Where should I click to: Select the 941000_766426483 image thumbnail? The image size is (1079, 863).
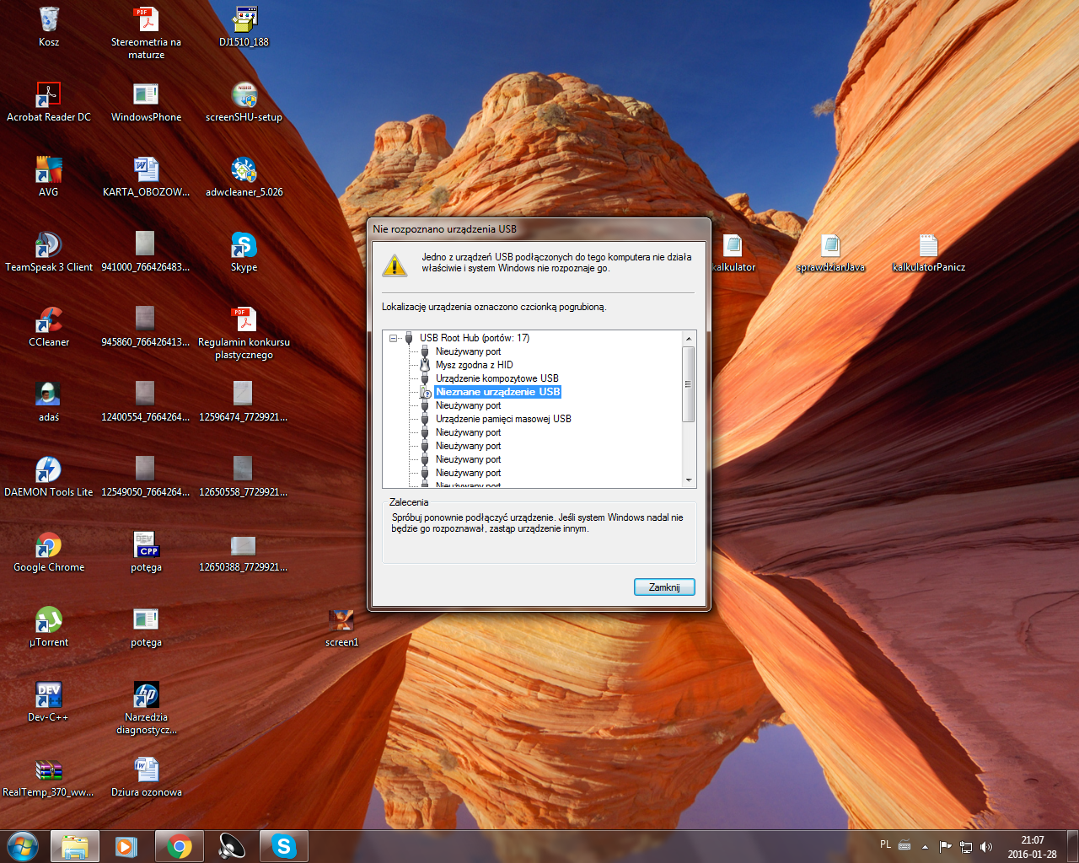coord(146,245)
